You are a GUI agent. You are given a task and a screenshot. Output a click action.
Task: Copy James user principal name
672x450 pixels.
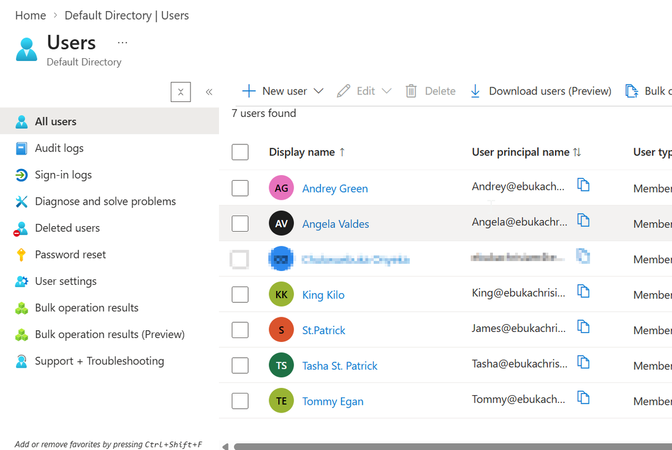583,327
